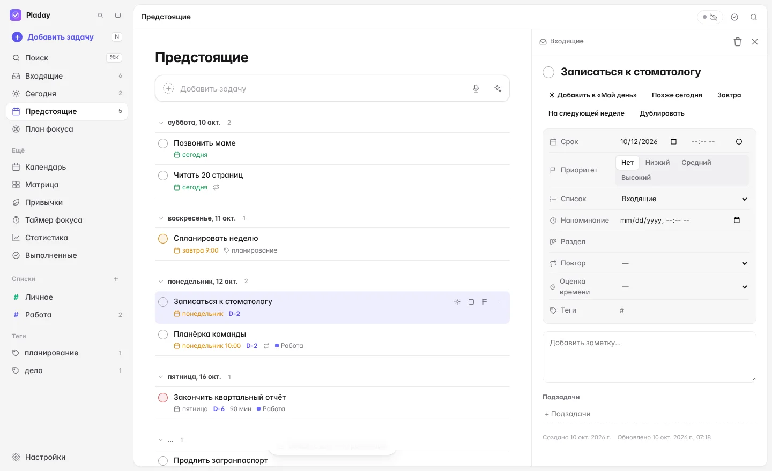Click the flag icon on dentist task row
The width and height of the screenshot is (772, 471).
(x=485, y=302)
